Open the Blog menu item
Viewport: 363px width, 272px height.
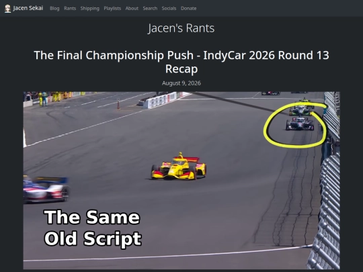(54, 8)
